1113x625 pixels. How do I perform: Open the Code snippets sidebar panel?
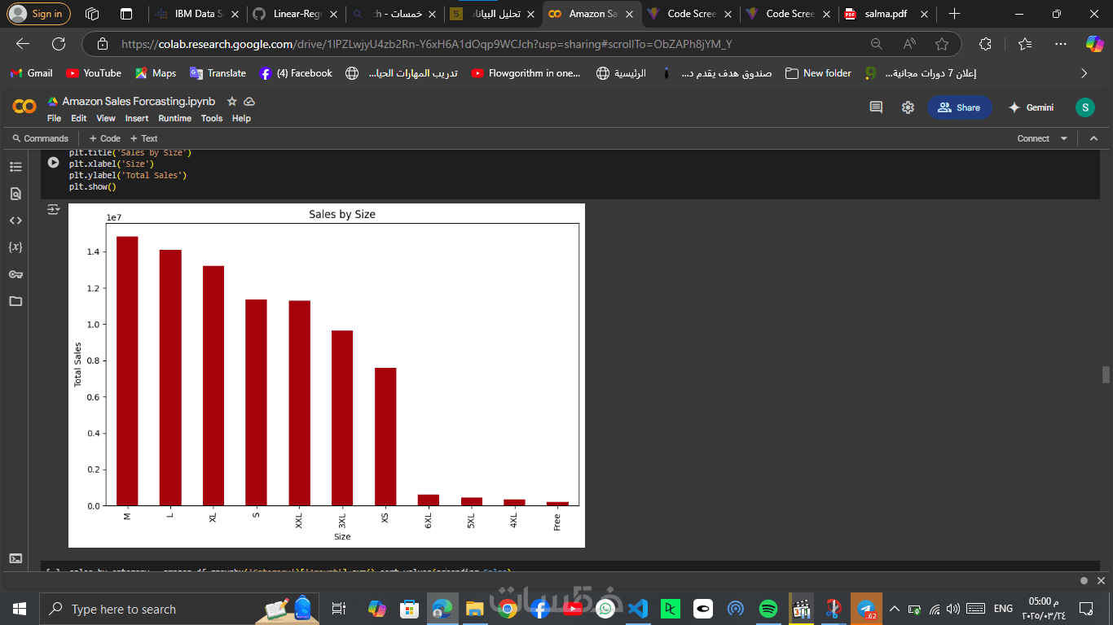[x=15, y=221]
